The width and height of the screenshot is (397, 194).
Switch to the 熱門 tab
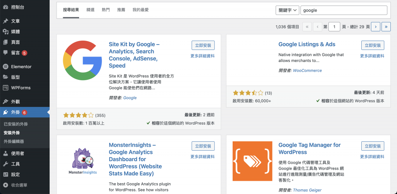[106, 10]
